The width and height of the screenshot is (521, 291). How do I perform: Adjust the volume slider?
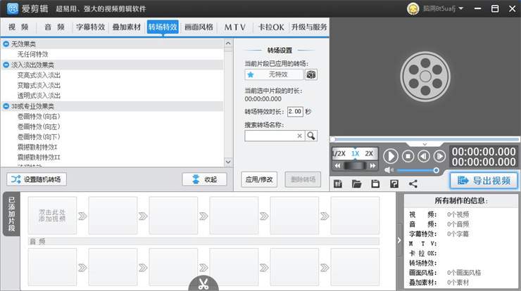tap(418, 170)
